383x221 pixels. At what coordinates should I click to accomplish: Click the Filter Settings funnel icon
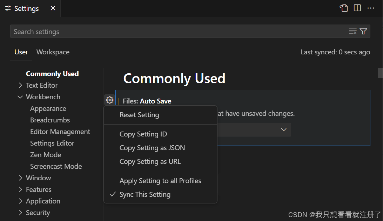click(x=363, y=32)
